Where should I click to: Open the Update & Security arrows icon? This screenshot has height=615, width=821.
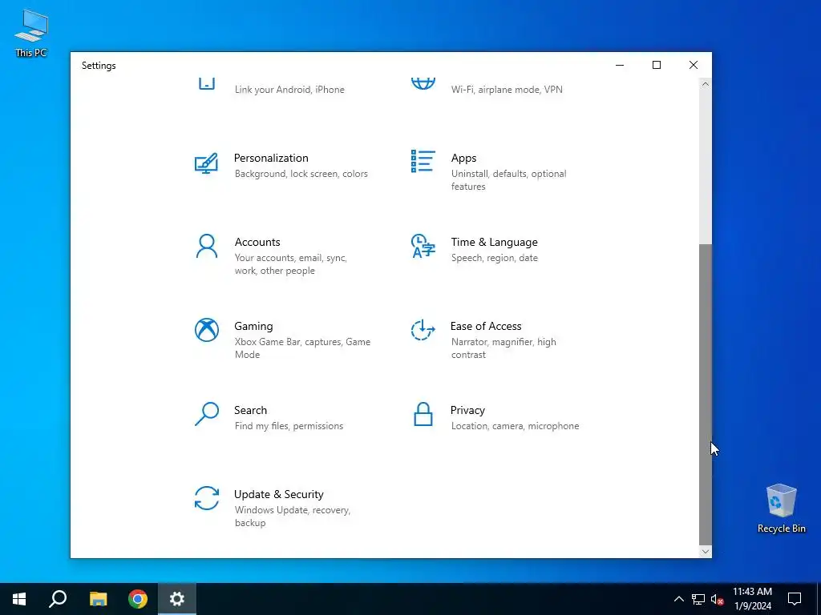coord(206,498)
